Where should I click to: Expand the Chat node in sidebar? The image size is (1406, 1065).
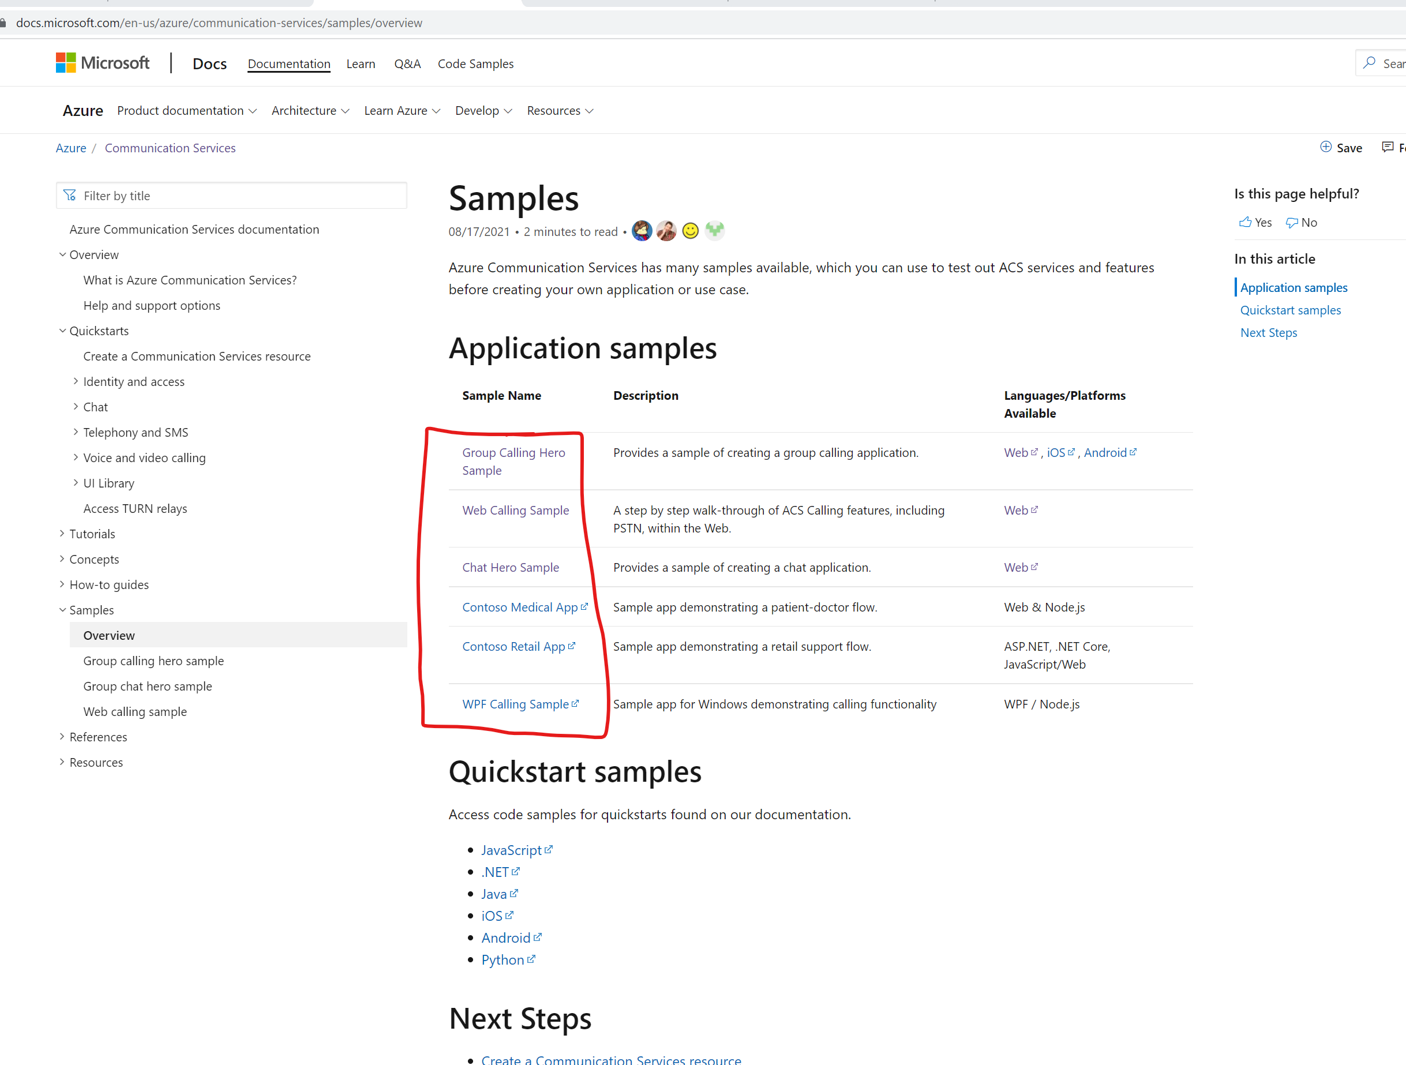coord(76,406)
